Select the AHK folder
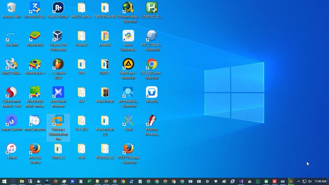Image resolution: width=329 pixels, height=185 pixels. pos(81,151)
